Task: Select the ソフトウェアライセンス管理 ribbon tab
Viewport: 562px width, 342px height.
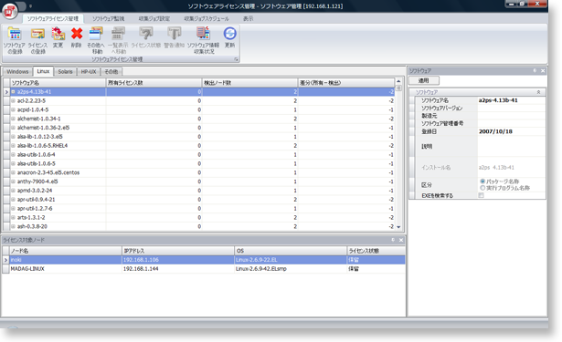Action: pos(53,18)
